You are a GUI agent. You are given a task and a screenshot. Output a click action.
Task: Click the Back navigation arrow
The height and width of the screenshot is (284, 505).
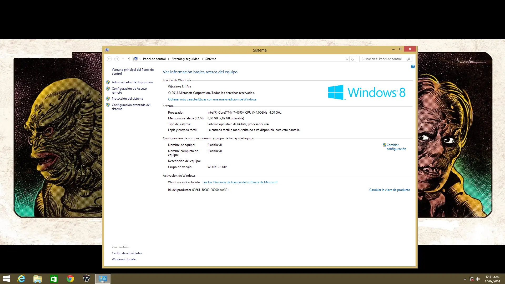click(x=109, y=59)
